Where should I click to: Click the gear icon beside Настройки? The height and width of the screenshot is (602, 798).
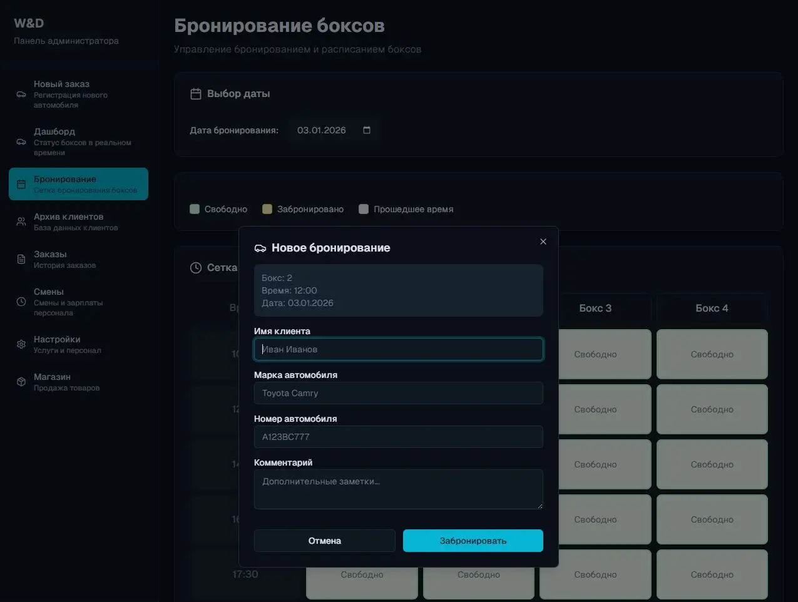[x=21, y=344]
